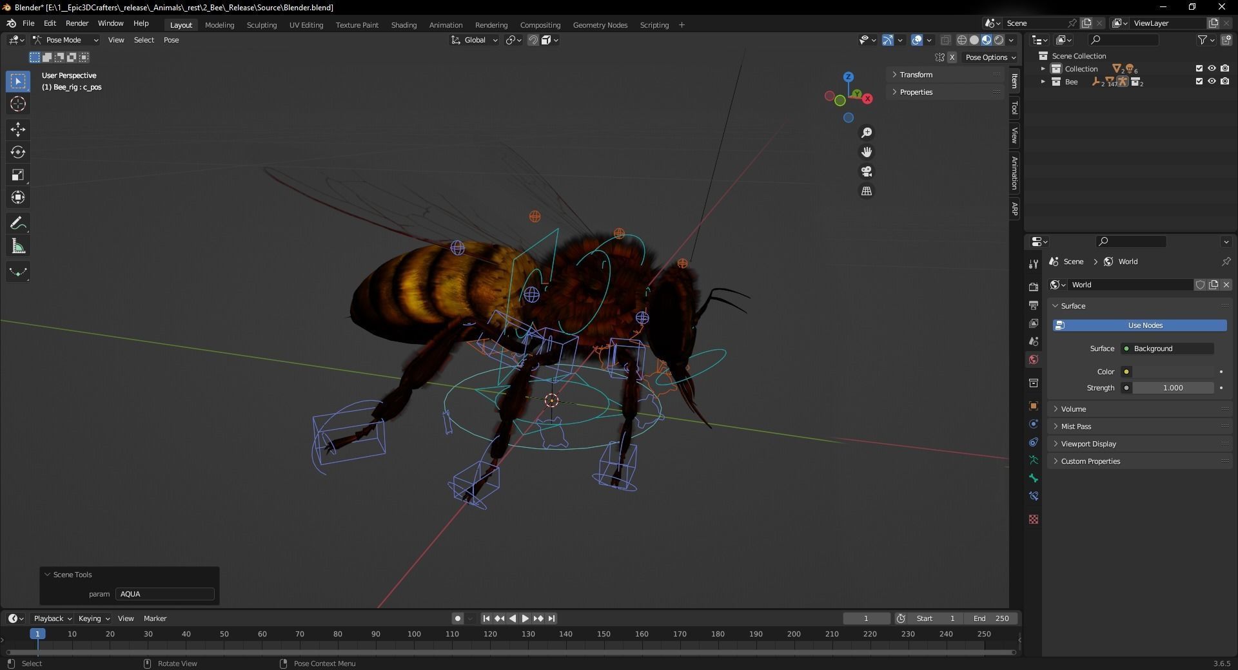Select the Move tool

tap(18, 129)
